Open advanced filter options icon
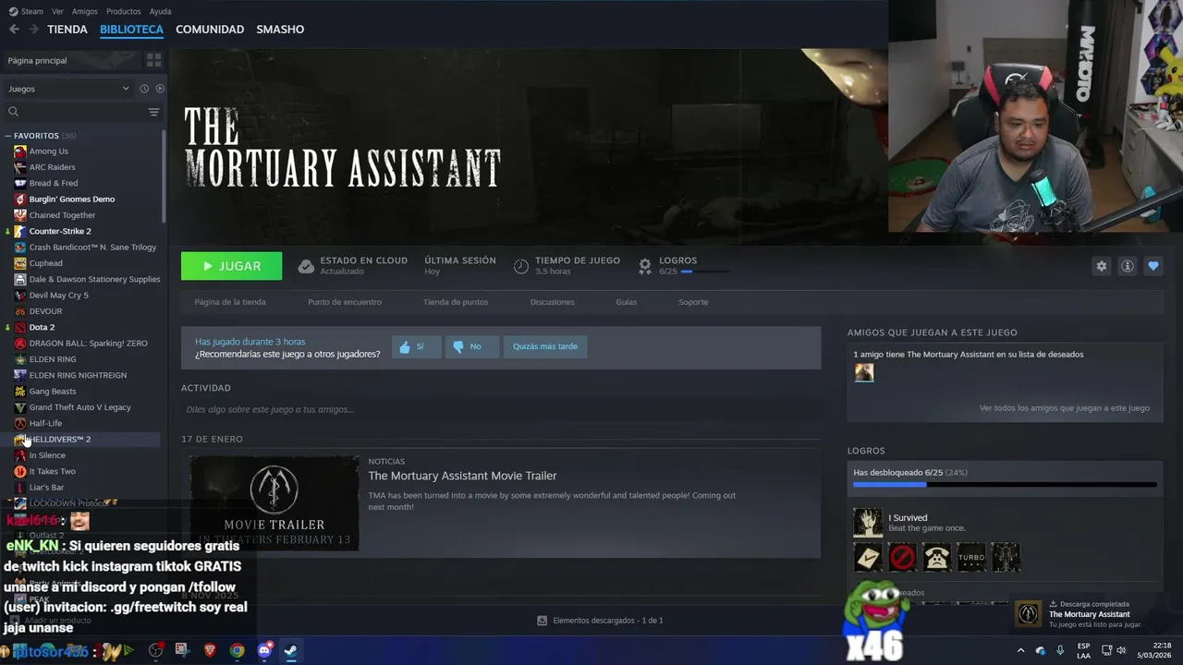The width and height of the screenshot is (1183, 665). tap(153, 112)
